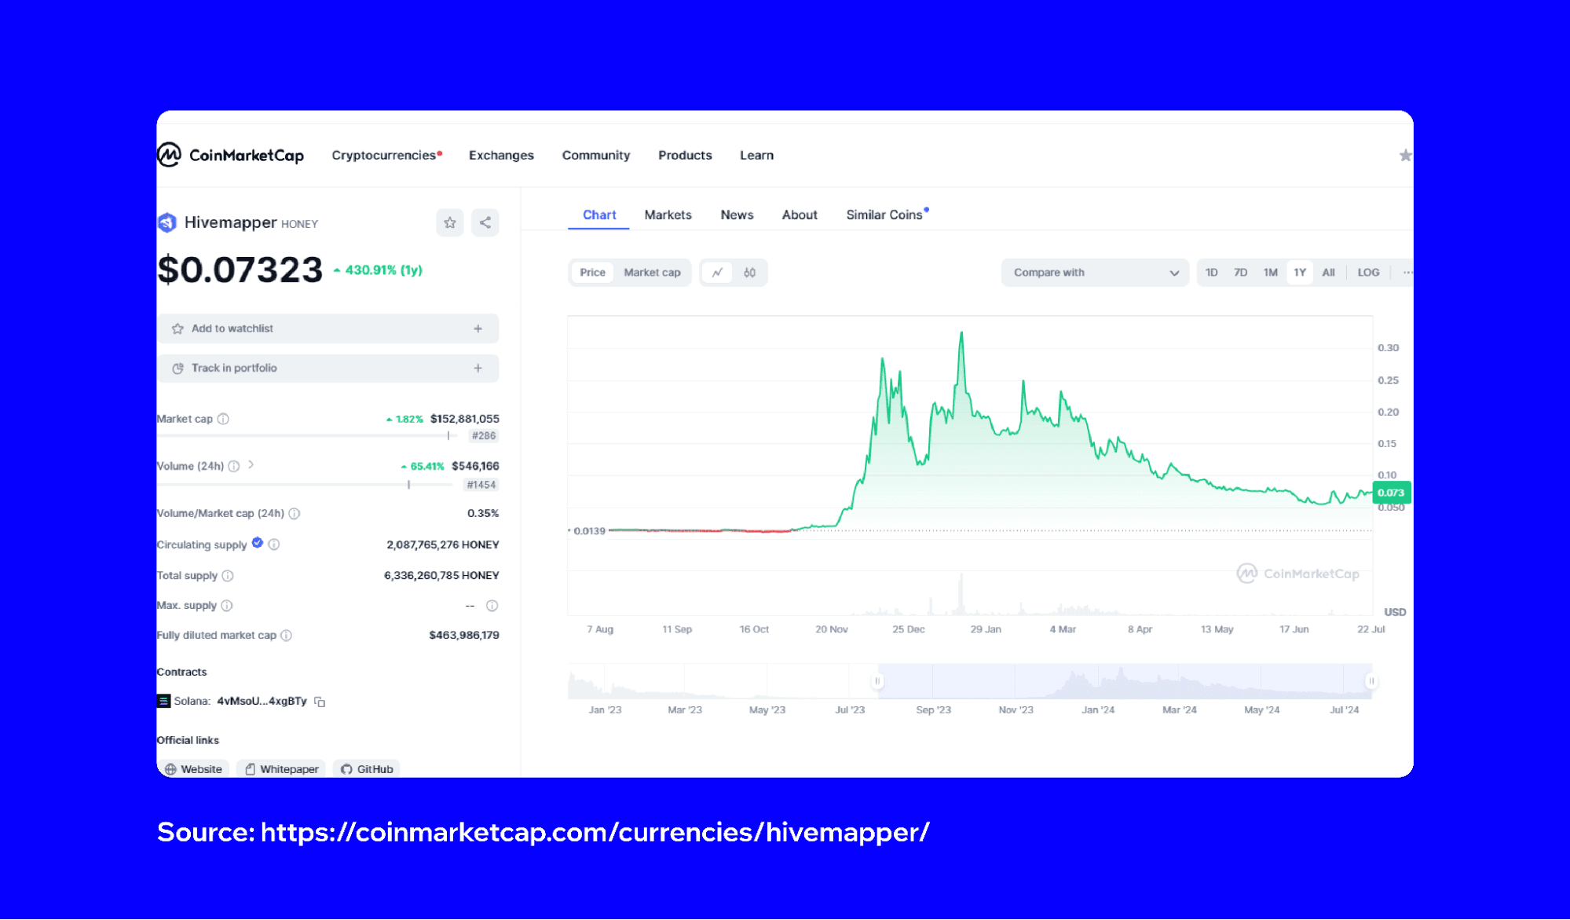Switch to the Markets tab
The height and width of the screenshot is (920, 1570).
(668, 214)
